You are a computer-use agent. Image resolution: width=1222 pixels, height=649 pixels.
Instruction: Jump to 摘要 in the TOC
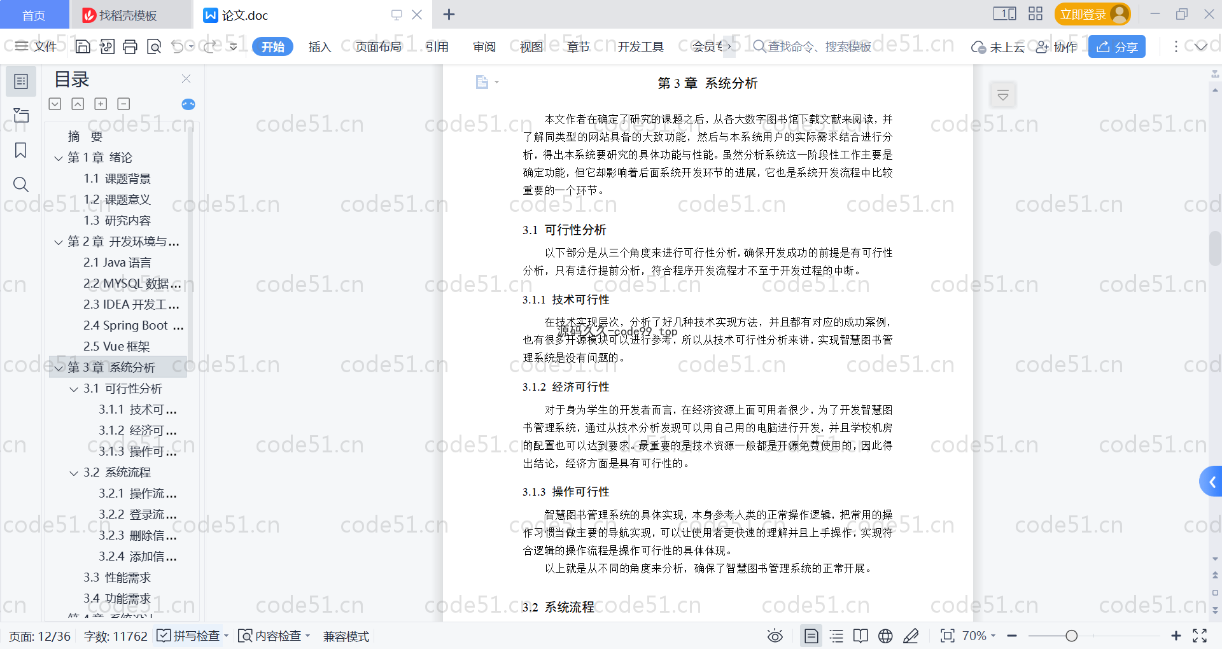click(85, 137)
